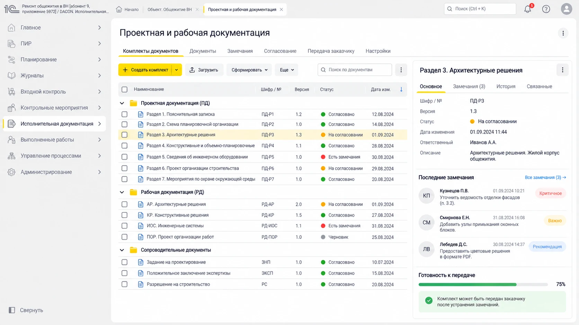Open the Все замечания (3) link
This screenshot has width=579, height=325.
pyautogui.click(x=545, y=178)
